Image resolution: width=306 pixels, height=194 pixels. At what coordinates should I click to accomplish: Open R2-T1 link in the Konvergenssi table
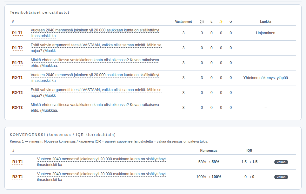coord(17,177)
